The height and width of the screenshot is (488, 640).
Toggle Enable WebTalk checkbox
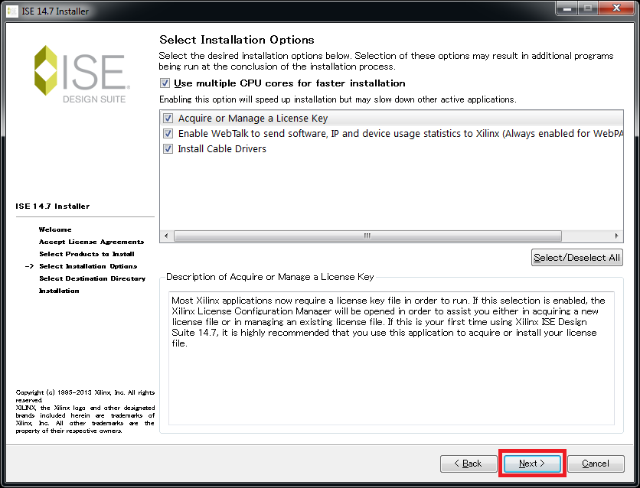coord(168,133)
